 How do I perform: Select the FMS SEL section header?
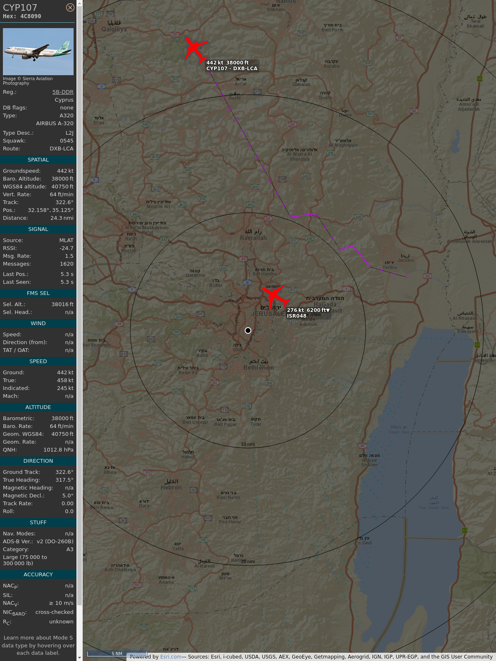click(38, 293)
